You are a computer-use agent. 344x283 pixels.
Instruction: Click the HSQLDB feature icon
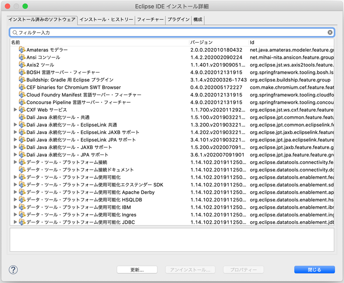[x=22, y=200]
